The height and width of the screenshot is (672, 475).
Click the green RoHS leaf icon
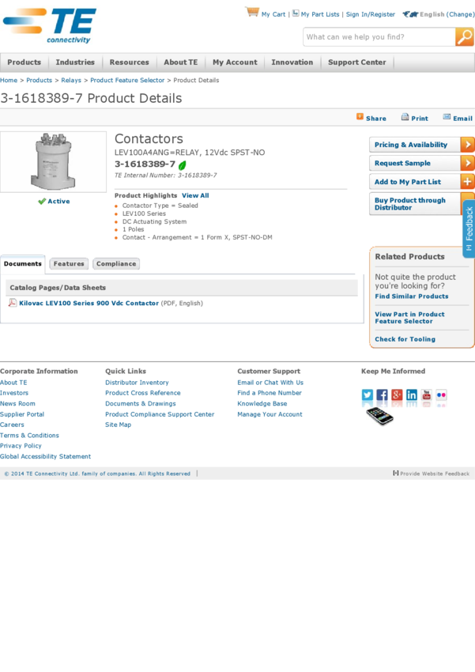(182, 165)
